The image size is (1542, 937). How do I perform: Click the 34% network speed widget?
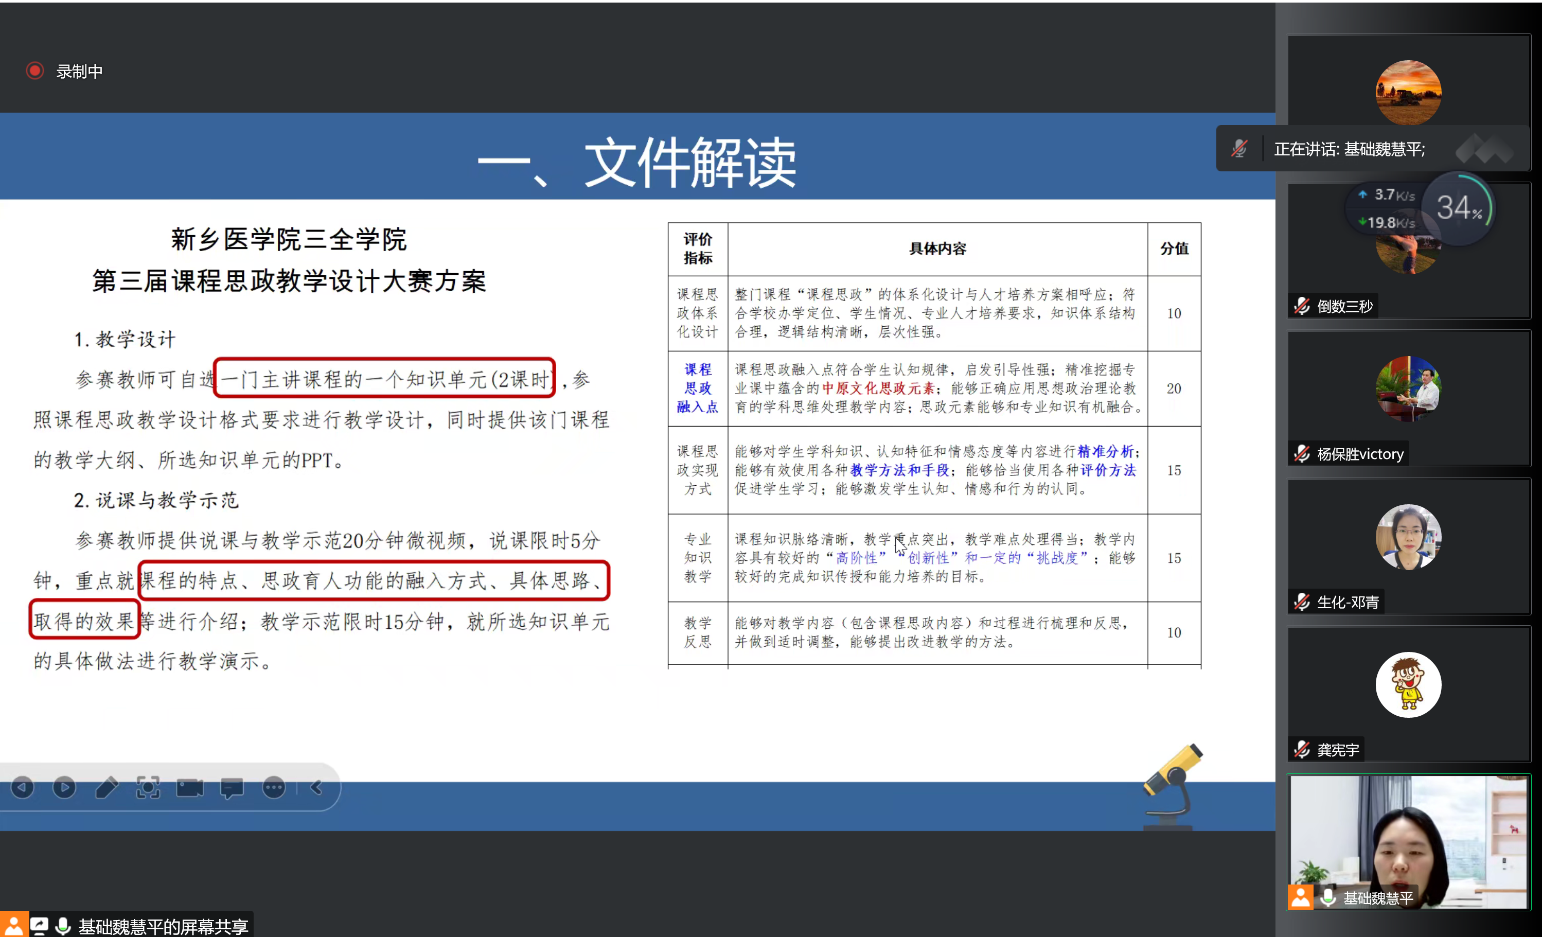pos(1458,208)
